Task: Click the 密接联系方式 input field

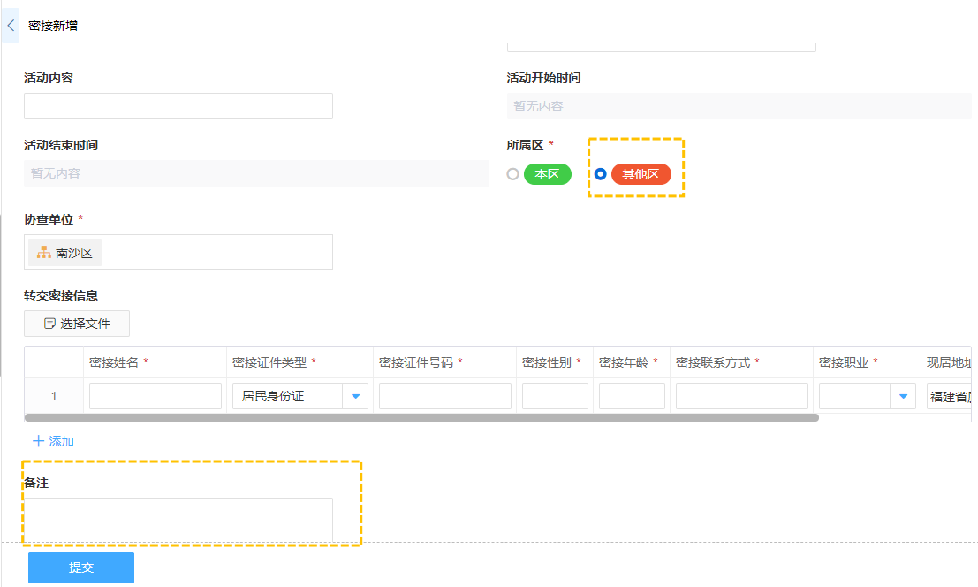Action: (741, 396)
